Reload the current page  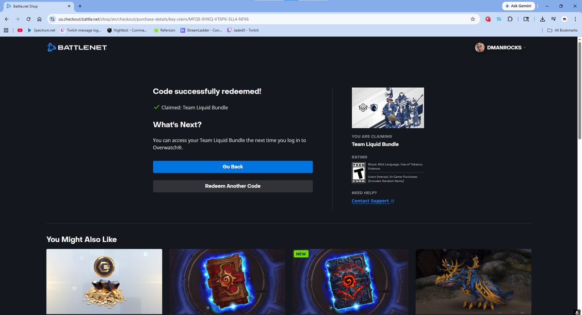click(29, 19)
